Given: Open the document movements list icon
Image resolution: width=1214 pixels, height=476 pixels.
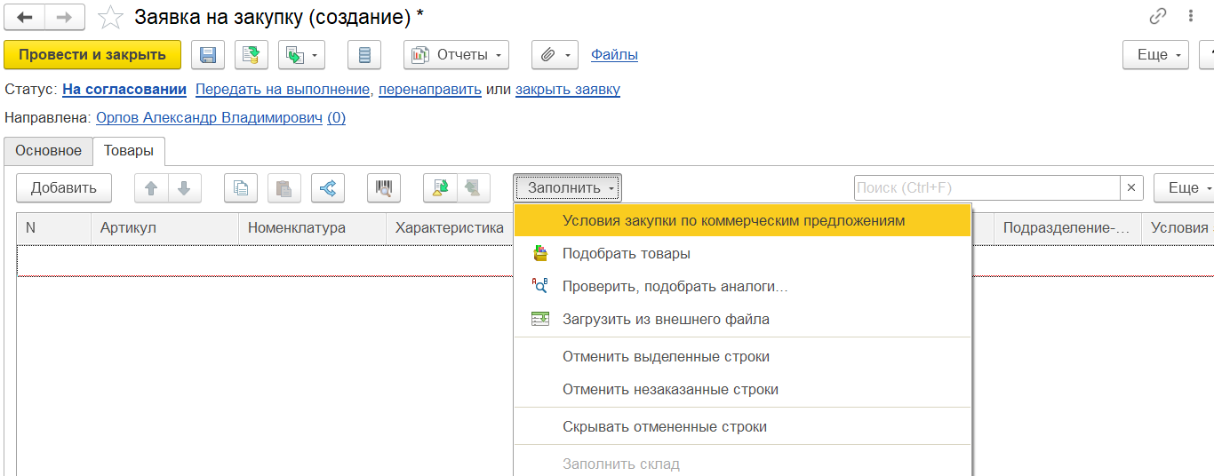Looking at the screenshot, I should click(x=363, y=55).
